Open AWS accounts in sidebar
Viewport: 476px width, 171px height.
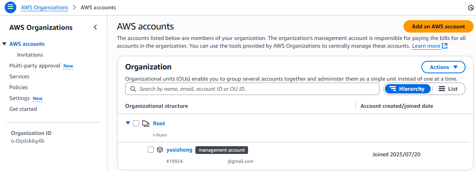point(27,44)
